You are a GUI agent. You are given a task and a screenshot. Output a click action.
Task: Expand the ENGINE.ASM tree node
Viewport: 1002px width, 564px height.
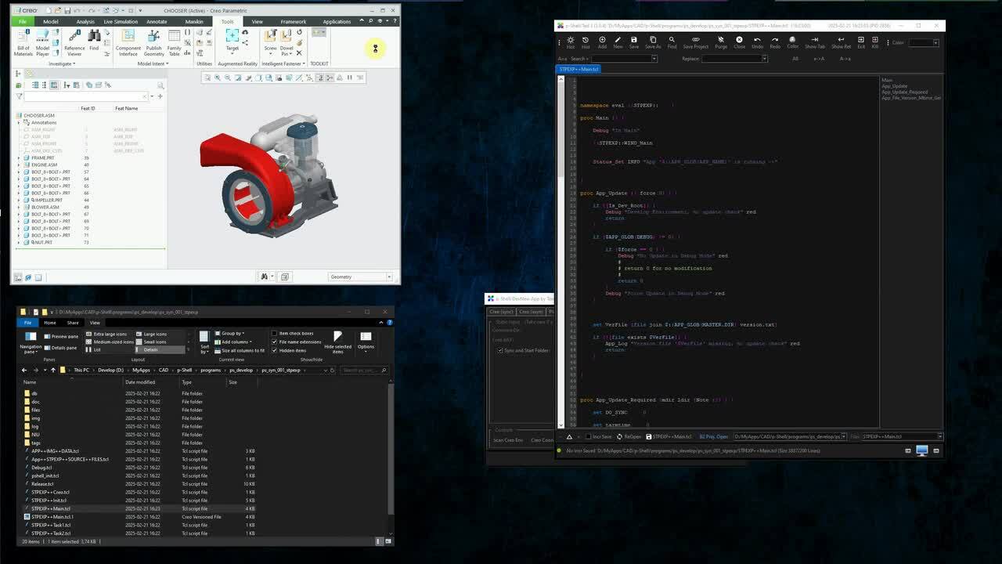point(19,165)
